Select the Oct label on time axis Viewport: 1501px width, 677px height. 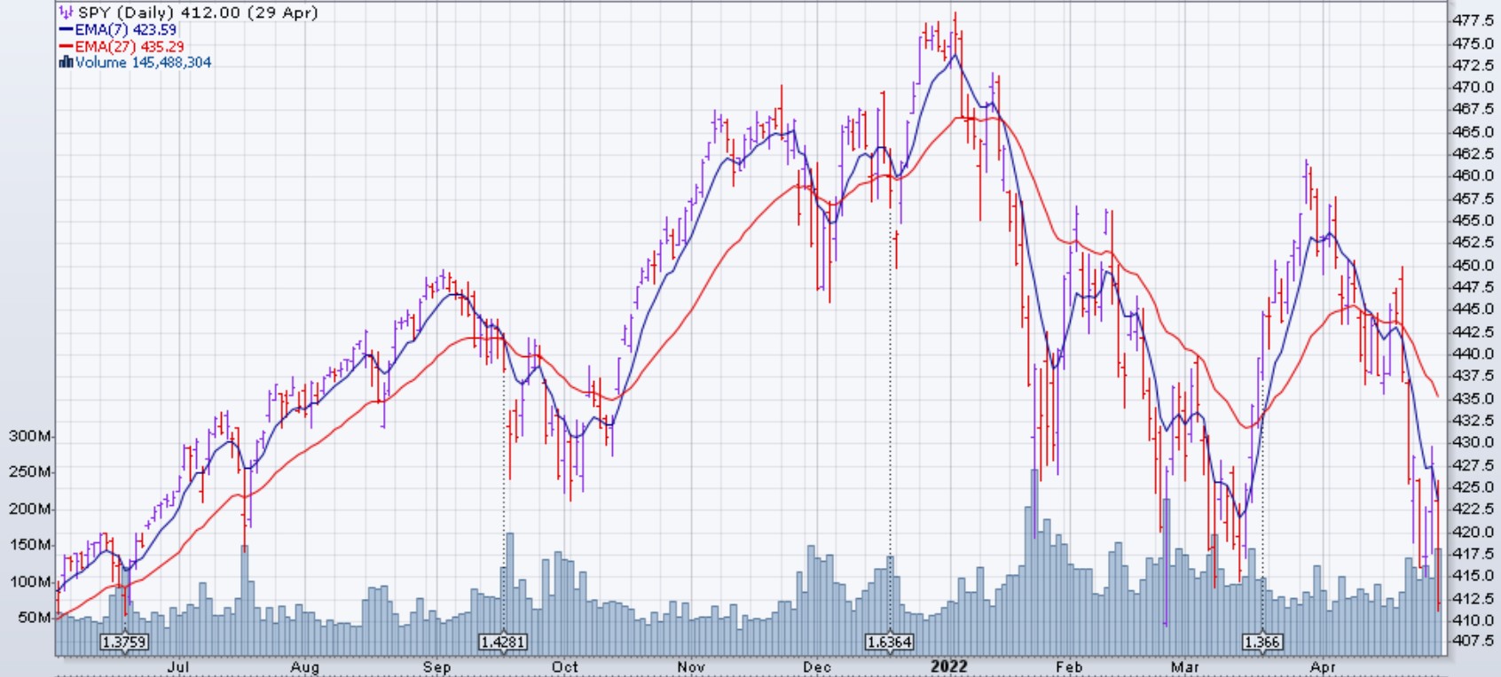coord(564,666)
